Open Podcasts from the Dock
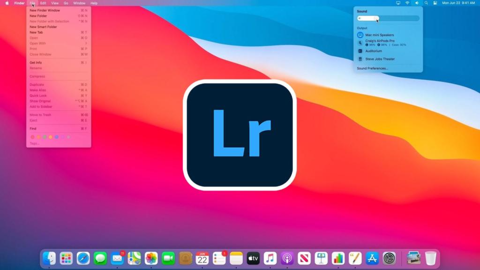The height and width of the screenshot is (270, 480). [x=287, y=258]
